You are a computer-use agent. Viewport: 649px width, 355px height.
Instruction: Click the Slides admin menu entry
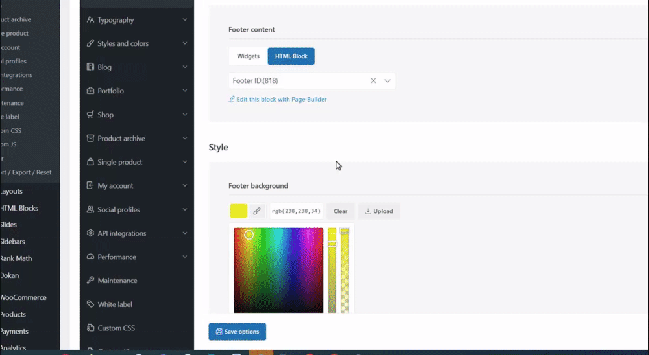pos(8,224)
